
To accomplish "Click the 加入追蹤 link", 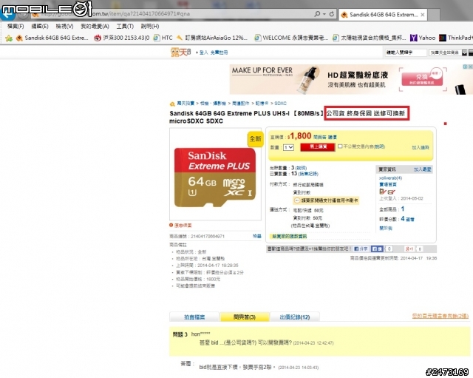I will (421, 147).
